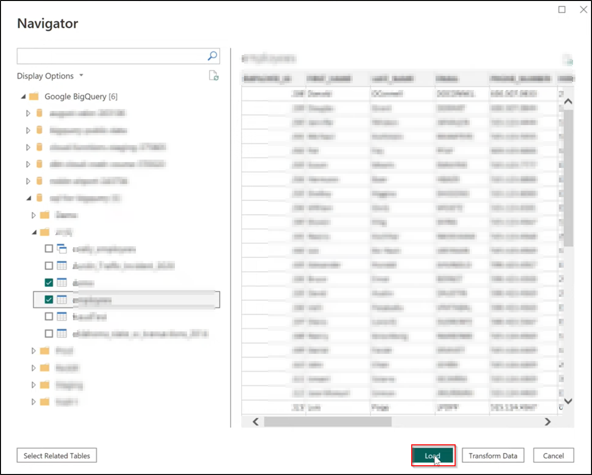Click the preview vertical scrollbar up arrow
The height and width of the screenshot is (475, 592).
tap(568, 102)
